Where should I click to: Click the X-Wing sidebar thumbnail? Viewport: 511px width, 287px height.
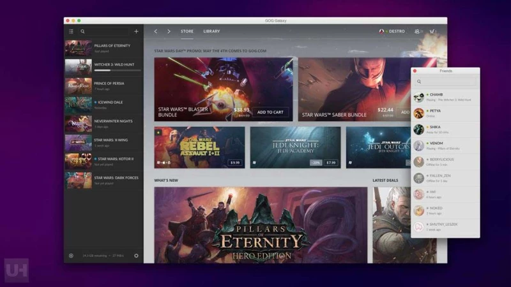click(78, 142)
